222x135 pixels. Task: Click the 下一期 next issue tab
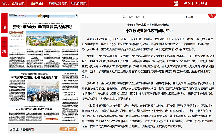(x=4, y=47)
